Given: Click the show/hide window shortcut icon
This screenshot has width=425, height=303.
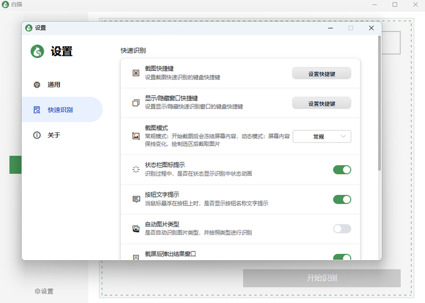Looking at the screenshot, I should click(x=136, y=103).
